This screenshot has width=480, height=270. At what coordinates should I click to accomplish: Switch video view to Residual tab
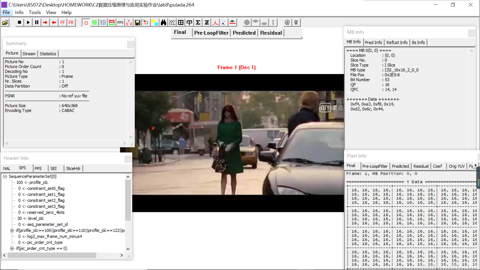tap(271, 33)
